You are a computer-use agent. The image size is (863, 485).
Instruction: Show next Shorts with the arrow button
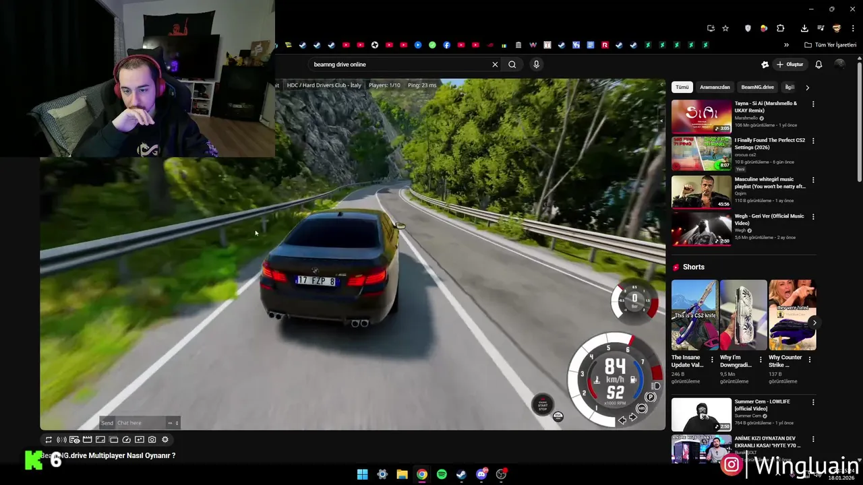coord(814,323)
